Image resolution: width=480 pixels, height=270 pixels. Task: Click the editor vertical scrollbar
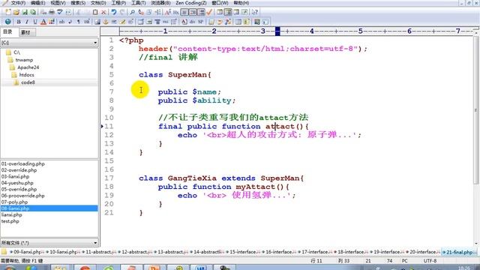[476, 110]
